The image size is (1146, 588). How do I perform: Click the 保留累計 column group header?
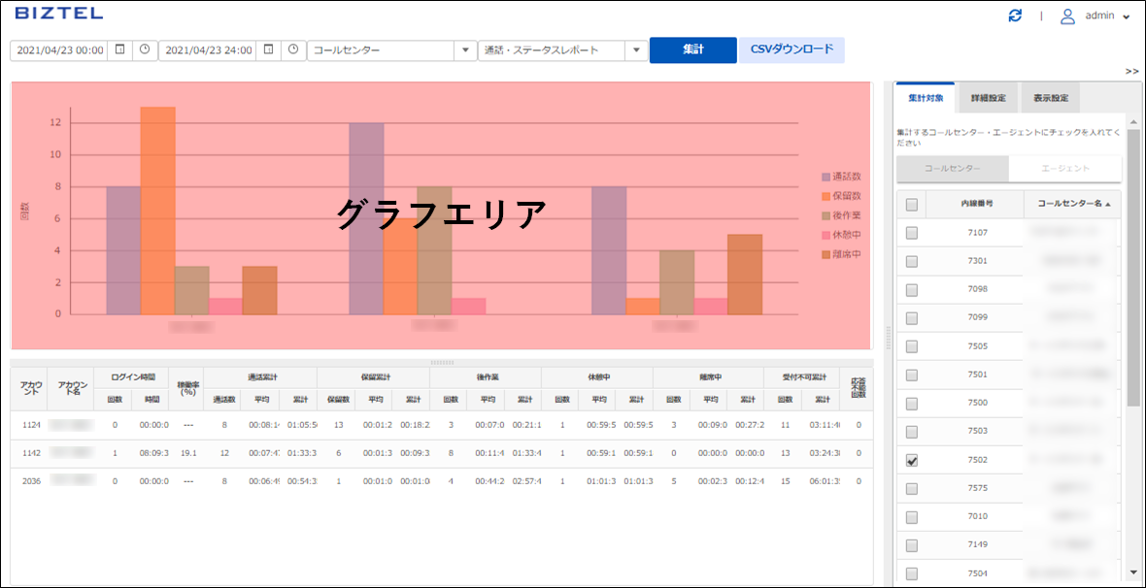pyautogui.click(x=374, y=377)
